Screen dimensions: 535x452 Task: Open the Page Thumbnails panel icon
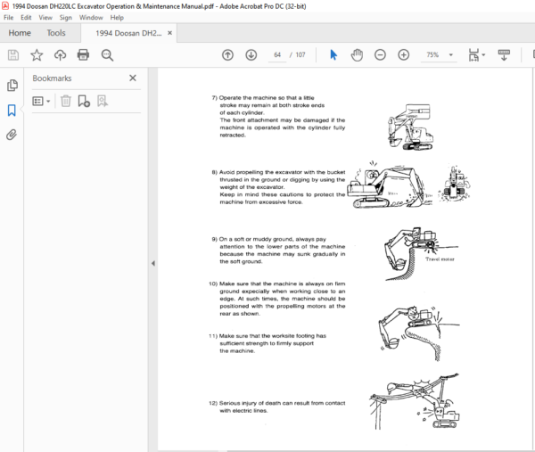point(12,86)
